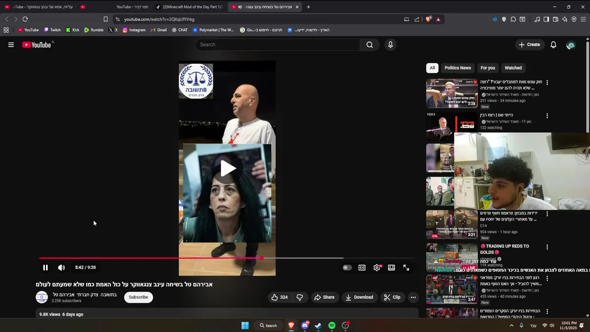Open the account avatar menu
The height and width of the screenshot is (332, 590).
coord(571,45)
